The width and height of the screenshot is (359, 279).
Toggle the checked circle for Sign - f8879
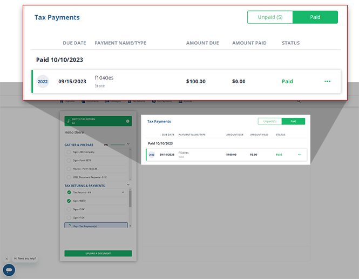(69, 201)
